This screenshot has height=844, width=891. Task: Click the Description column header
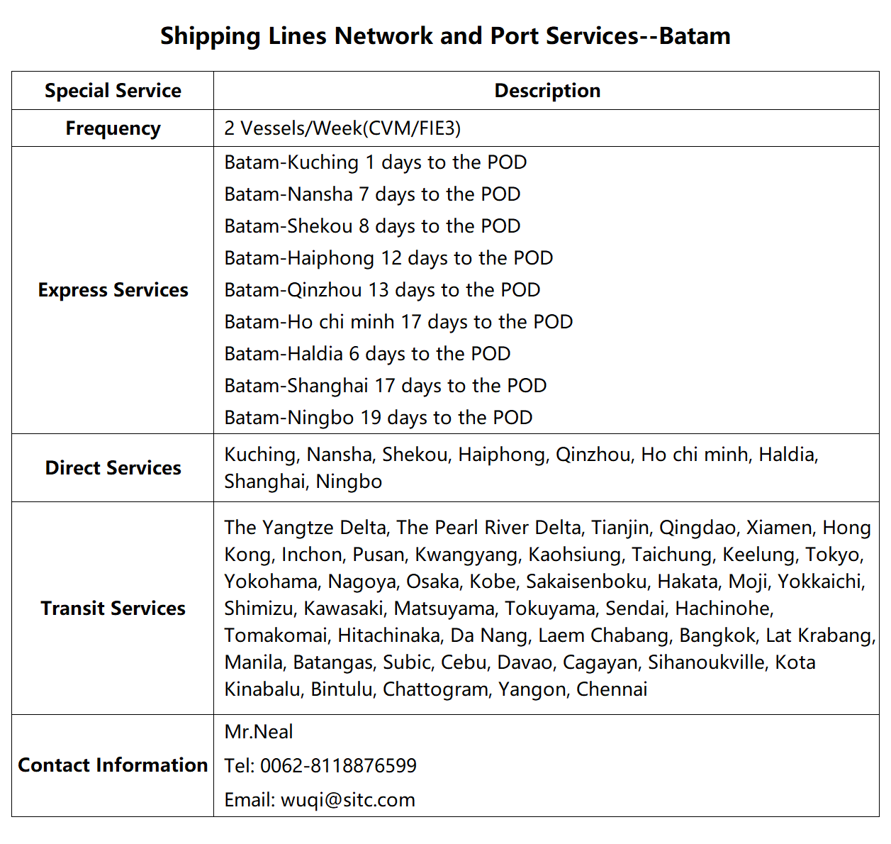(x=547, y=91)
